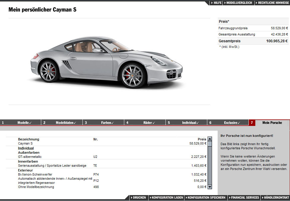
Task: Switch to the Modelldaten tab
Action: [62, 123]
